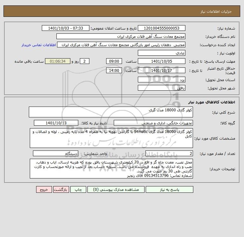Viewport: 244px width, 237px height.
Task: Click the label تاریخ نیاز به کالا
Action: point(94,123)
